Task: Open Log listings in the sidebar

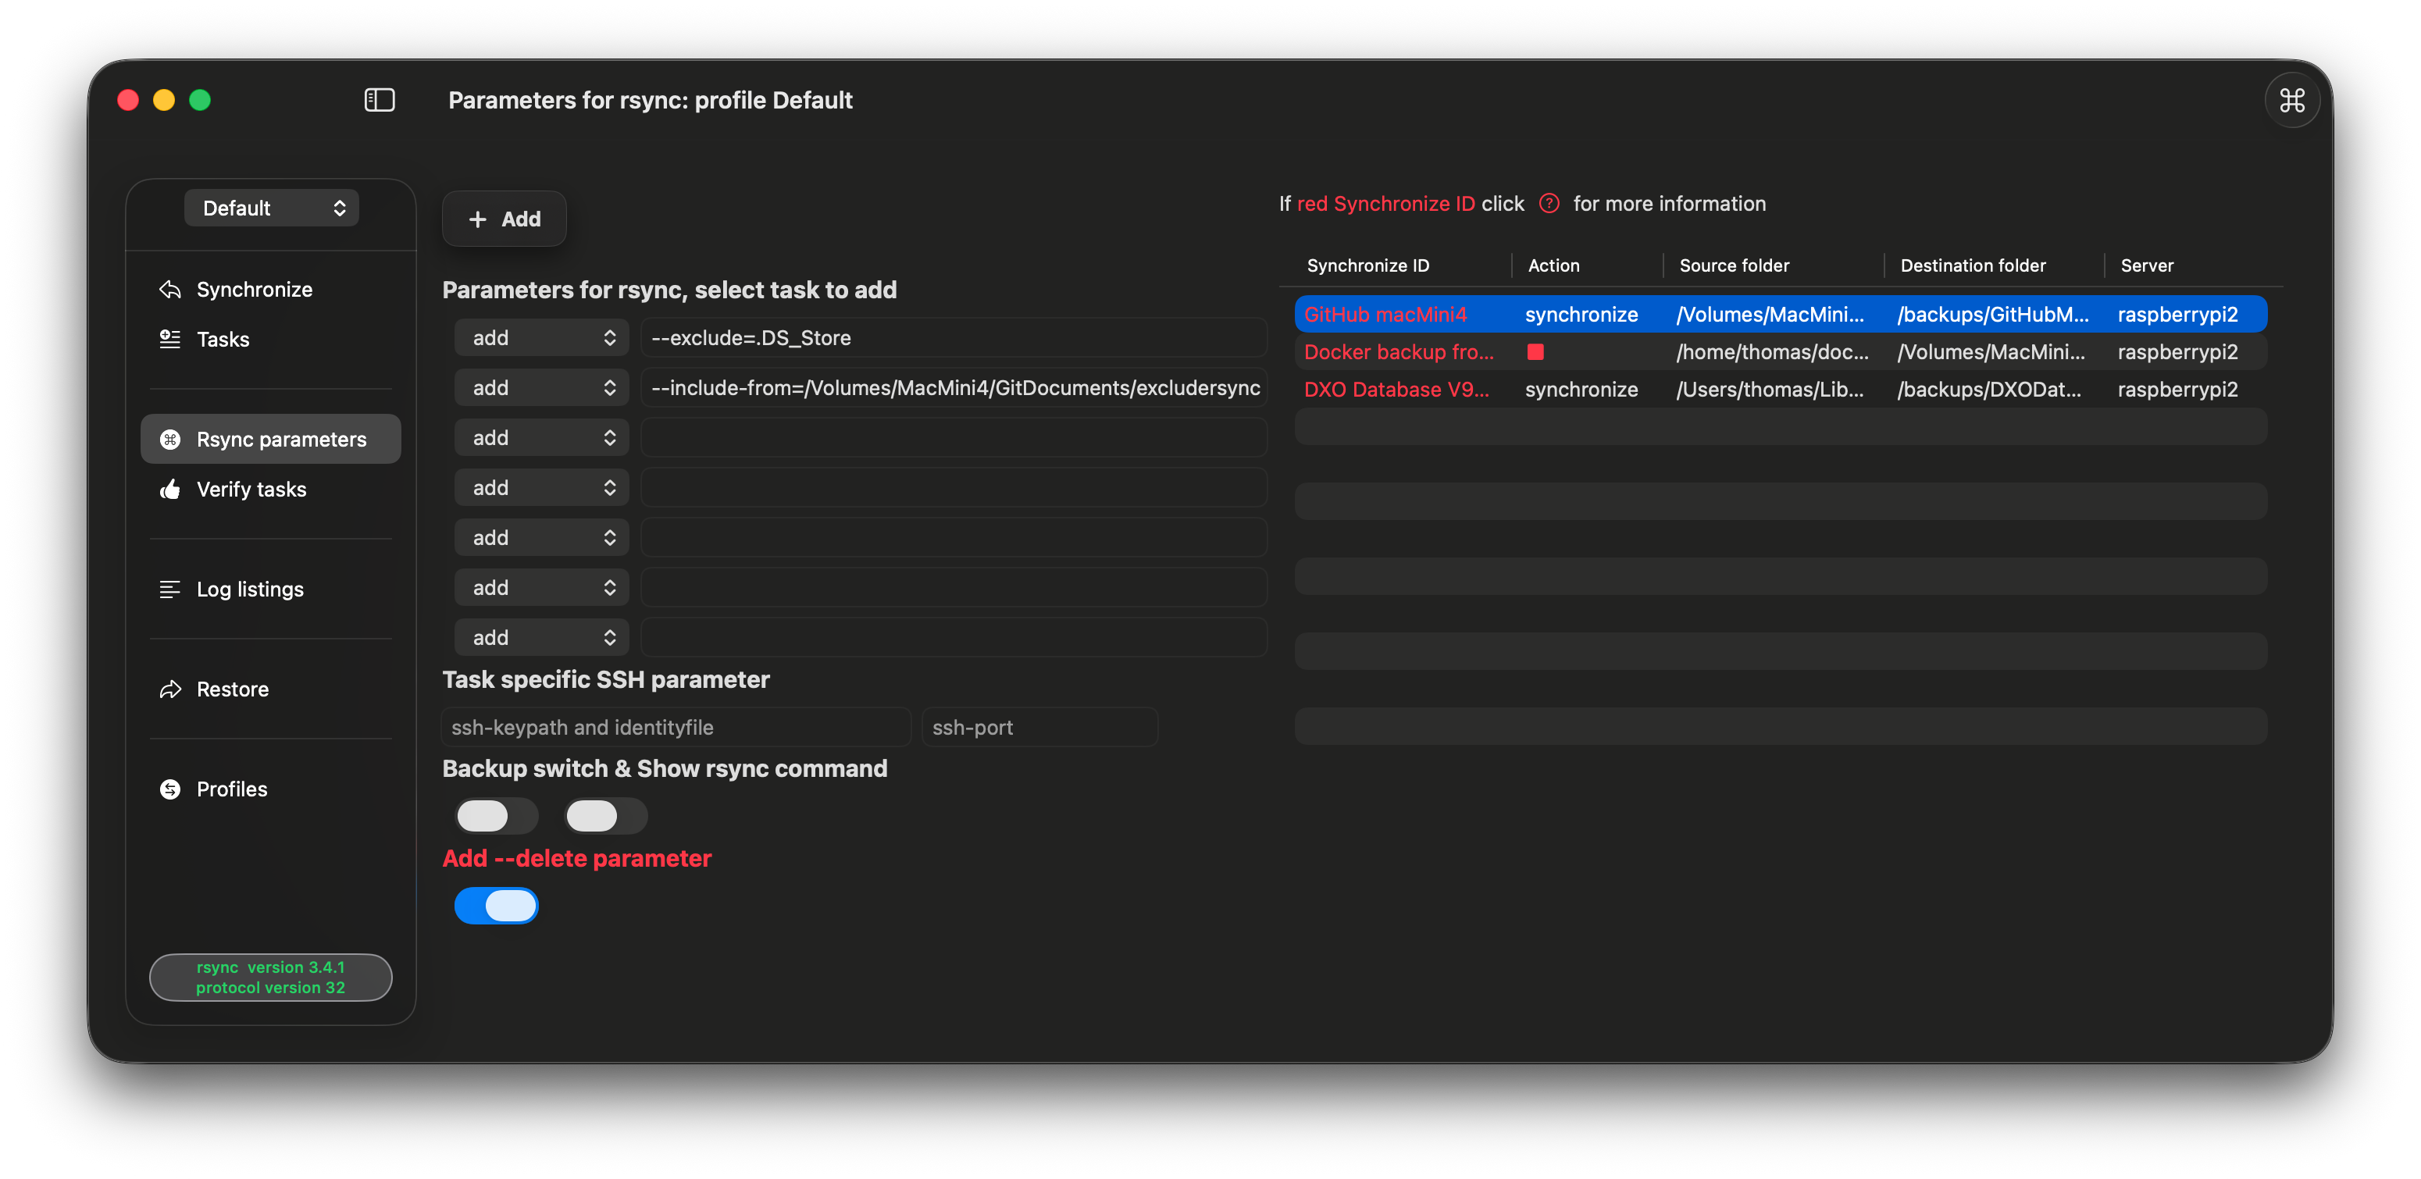Action: 249,589
